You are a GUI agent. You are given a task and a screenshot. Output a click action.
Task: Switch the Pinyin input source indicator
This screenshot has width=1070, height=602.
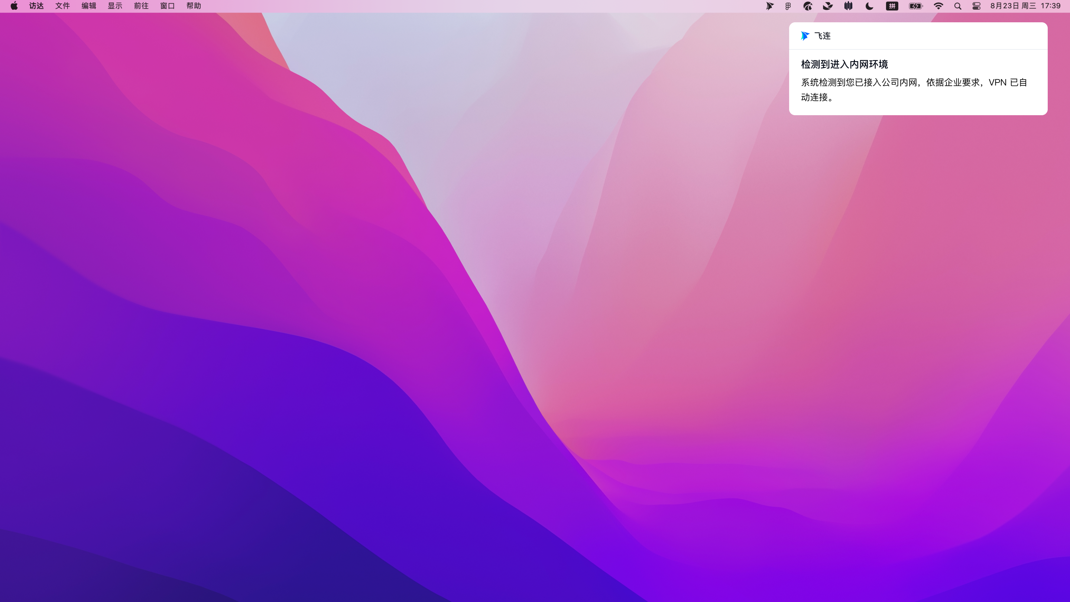[x=892, y=6]
